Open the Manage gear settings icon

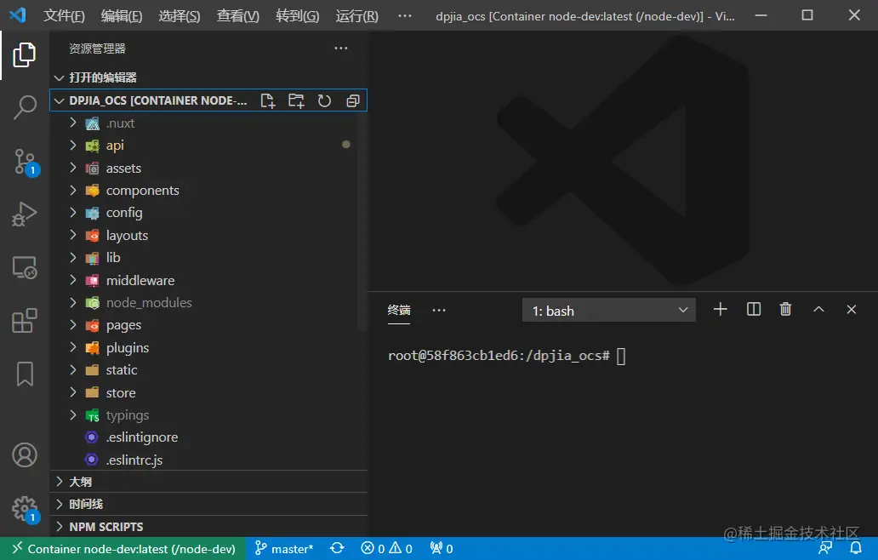click(26, 509)
